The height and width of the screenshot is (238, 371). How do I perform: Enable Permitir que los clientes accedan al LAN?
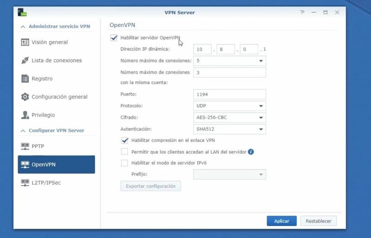click(124, 152)
